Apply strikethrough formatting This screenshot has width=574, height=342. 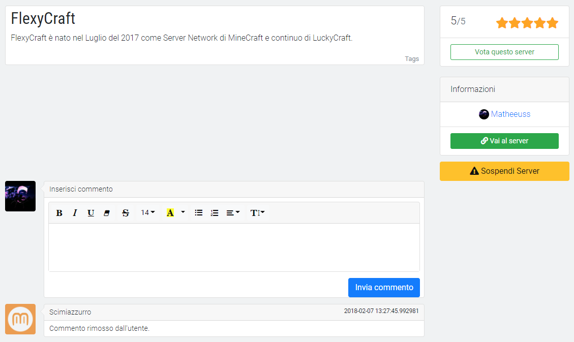126,213
